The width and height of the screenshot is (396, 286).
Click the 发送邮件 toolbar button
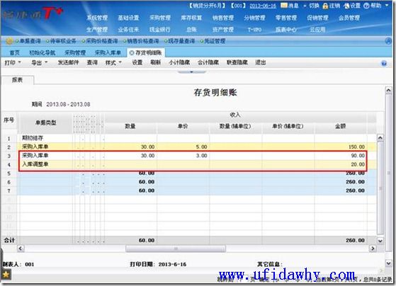(x=69, y=62)
